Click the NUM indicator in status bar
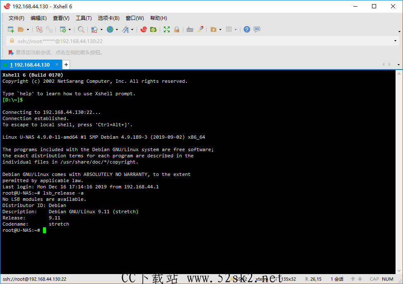Image resolution: width=403 pixels, height=284 pixels. pos(388,279)
